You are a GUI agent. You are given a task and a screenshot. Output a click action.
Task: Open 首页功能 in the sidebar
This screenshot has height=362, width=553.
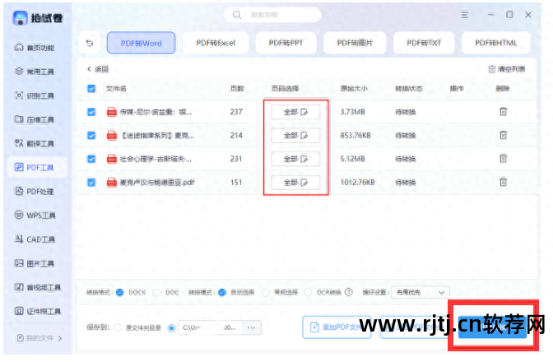click(x=35, y=48)
